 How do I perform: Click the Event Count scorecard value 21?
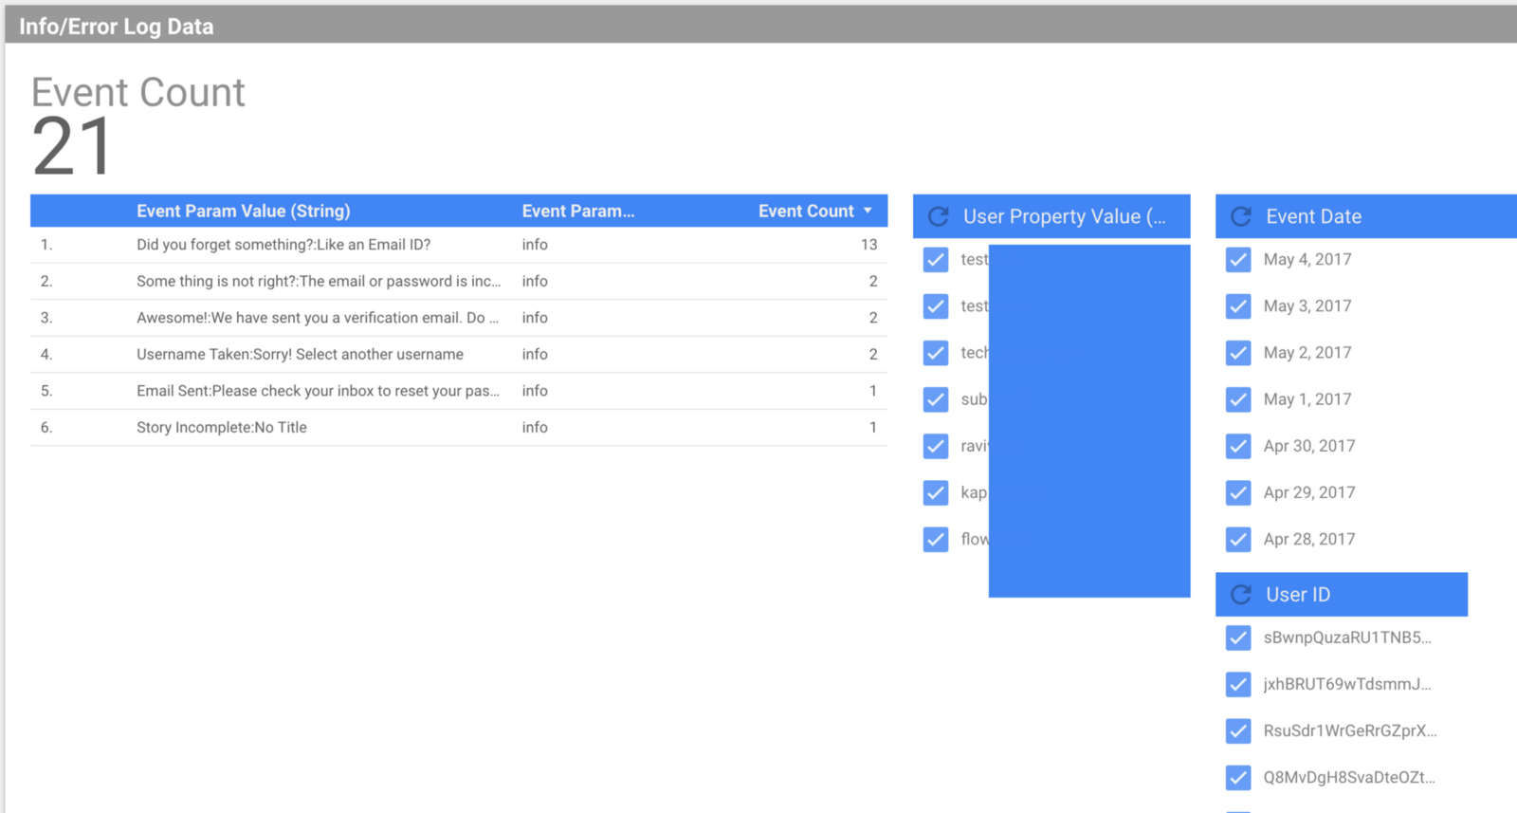pyautogui.click(x=72, y=147)
